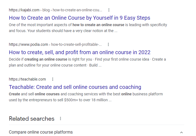The width and height of the screenshot is (196, 136).
Task: Click the how-to-create-sell-profitable breadcrumb path
Action: [76, 44]
